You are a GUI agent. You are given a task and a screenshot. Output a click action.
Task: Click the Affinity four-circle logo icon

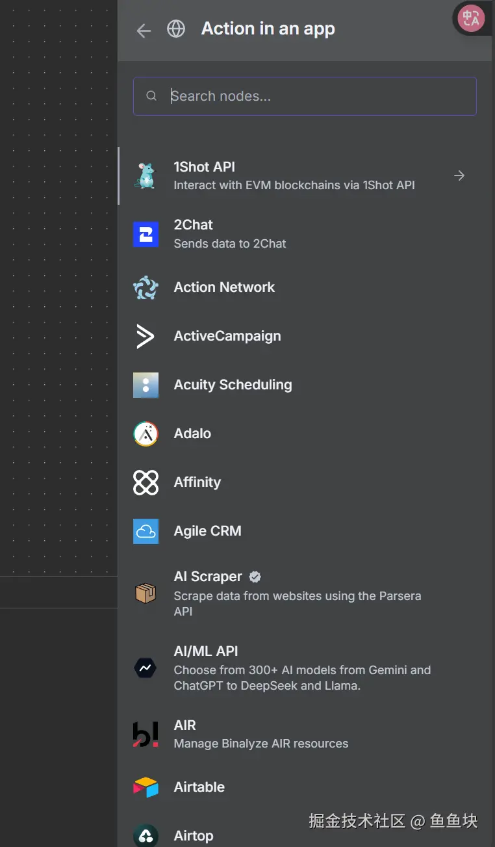[x=146, y=482]
